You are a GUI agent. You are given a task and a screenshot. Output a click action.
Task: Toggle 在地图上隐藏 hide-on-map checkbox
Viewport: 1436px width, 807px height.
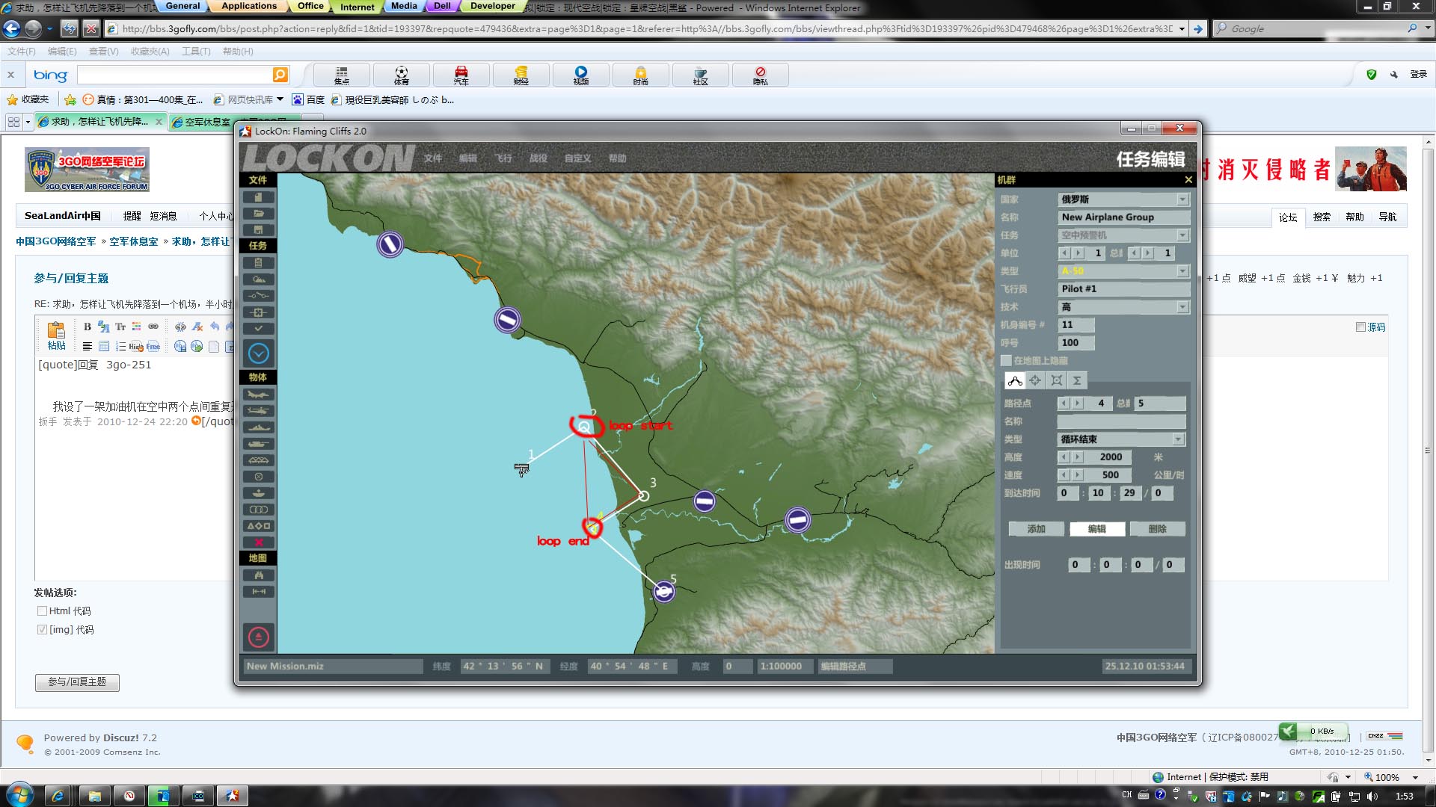[x=1007, y=361]
